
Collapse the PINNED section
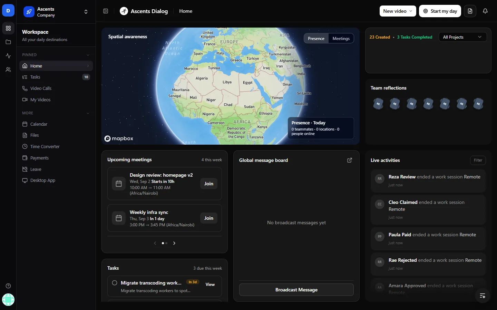pyautogui.click(x=88, y=55)
